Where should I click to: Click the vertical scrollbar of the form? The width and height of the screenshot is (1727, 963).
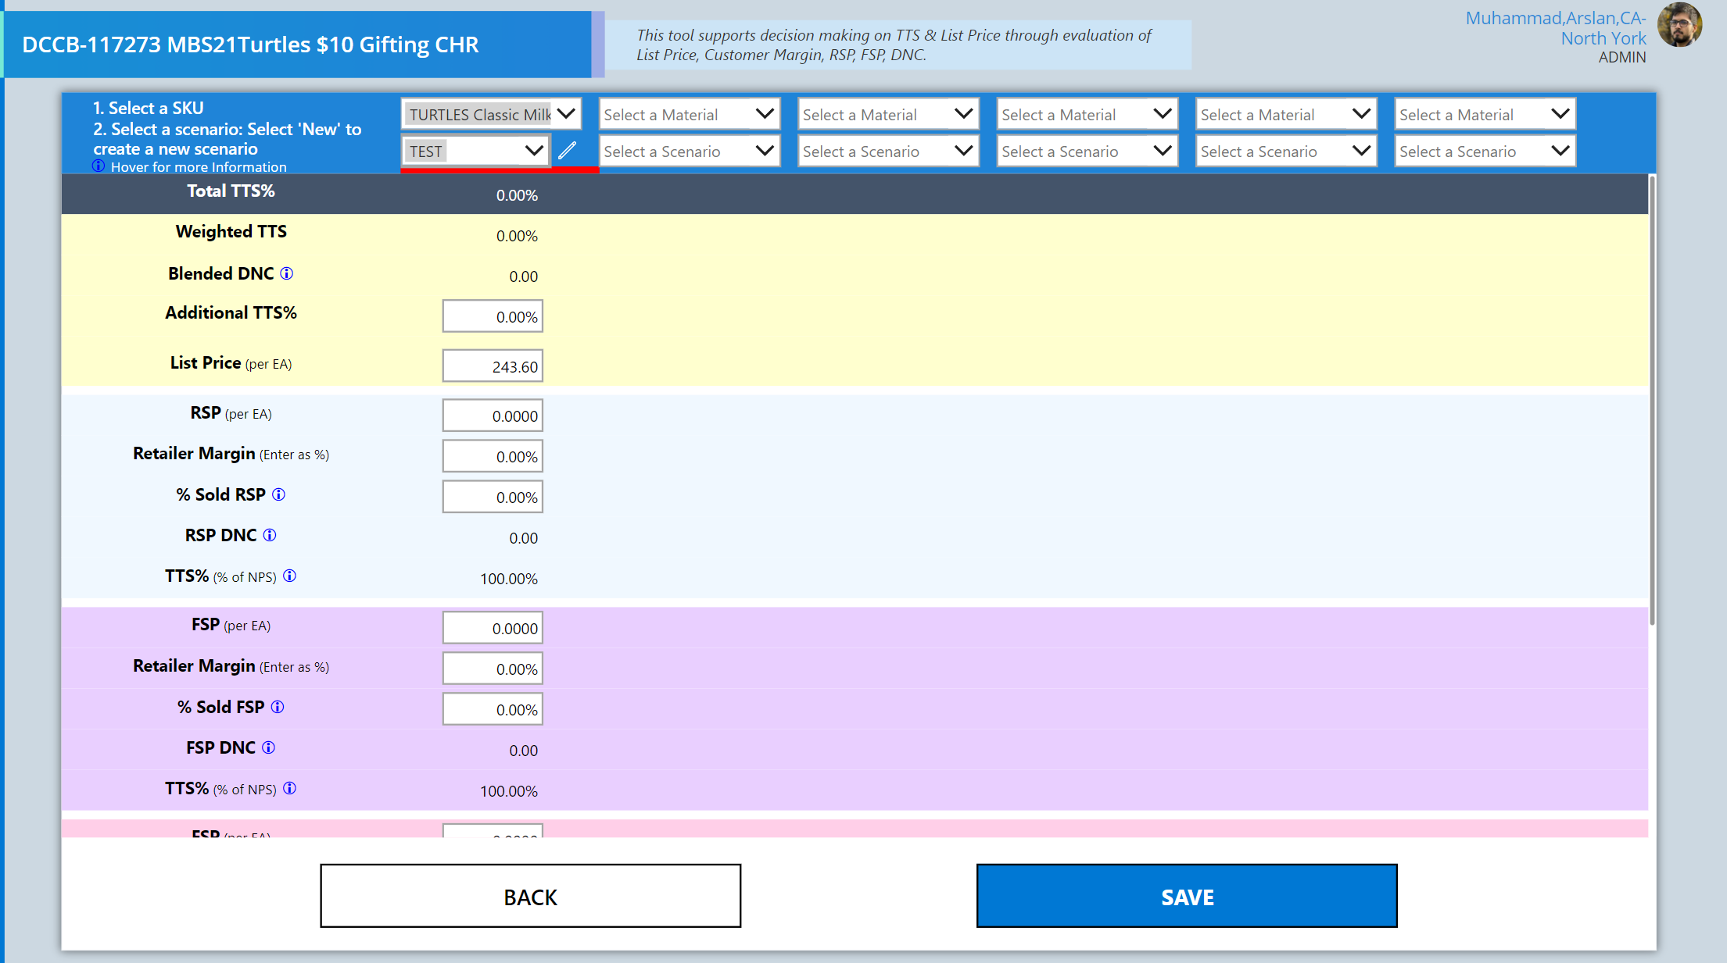coord(1652,400)
